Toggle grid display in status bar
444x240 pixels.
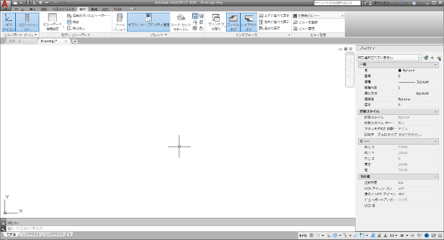tap(311, 236)
